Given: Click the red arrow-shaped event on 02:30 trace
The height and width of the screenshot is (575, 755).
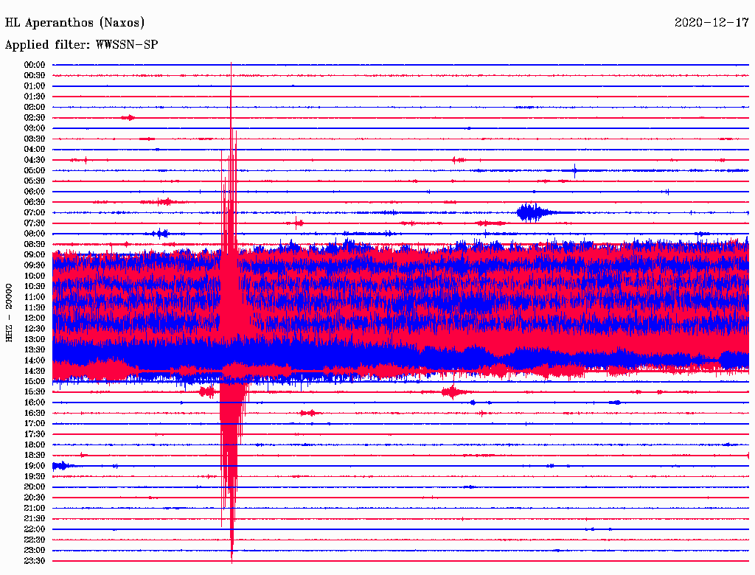Looking at the screenshot, I should pyautogui.click(x=128, y=117).
